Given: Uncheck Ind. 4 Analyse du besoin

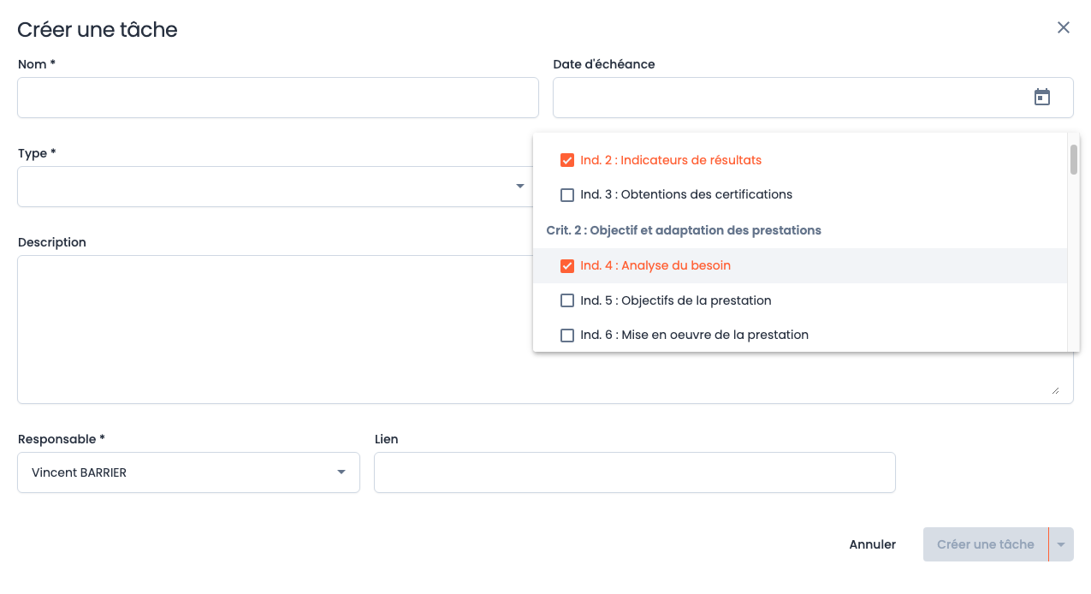Looking at the screenshot, I should pyautogui.click(x=566, y=266).
